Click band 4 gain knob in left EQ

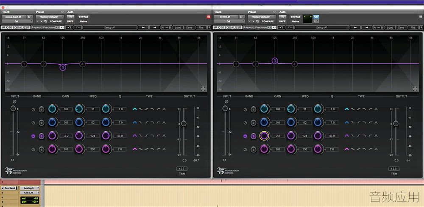pos(52,149)
